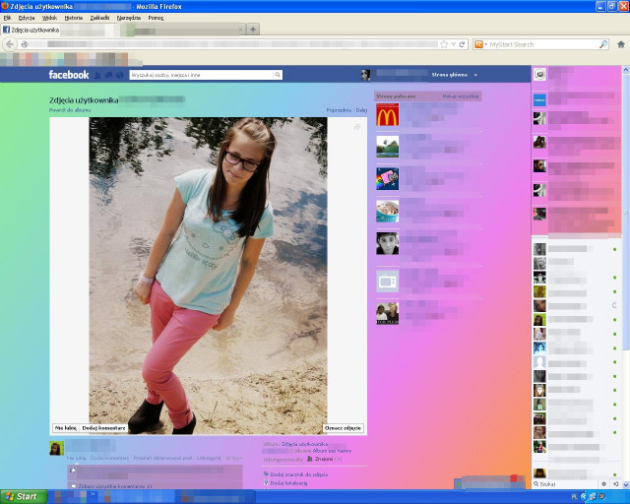This screenshot has height=504, width=630.
Task: Reload the page
Action: (462, 44)
